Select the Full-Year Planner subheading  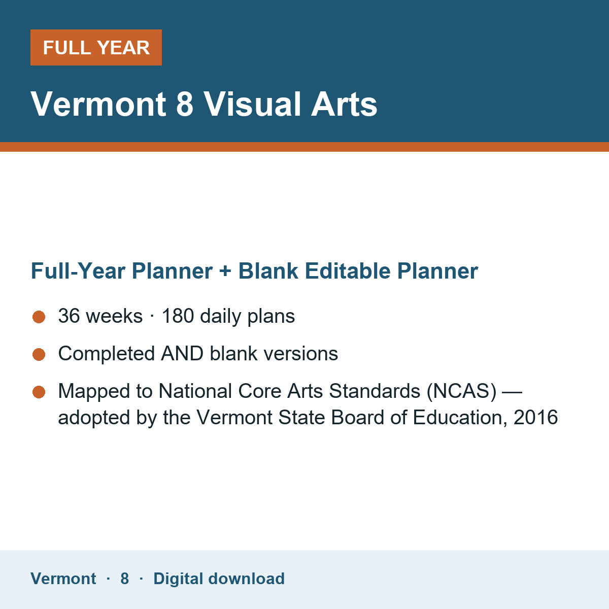click(254, 271)
